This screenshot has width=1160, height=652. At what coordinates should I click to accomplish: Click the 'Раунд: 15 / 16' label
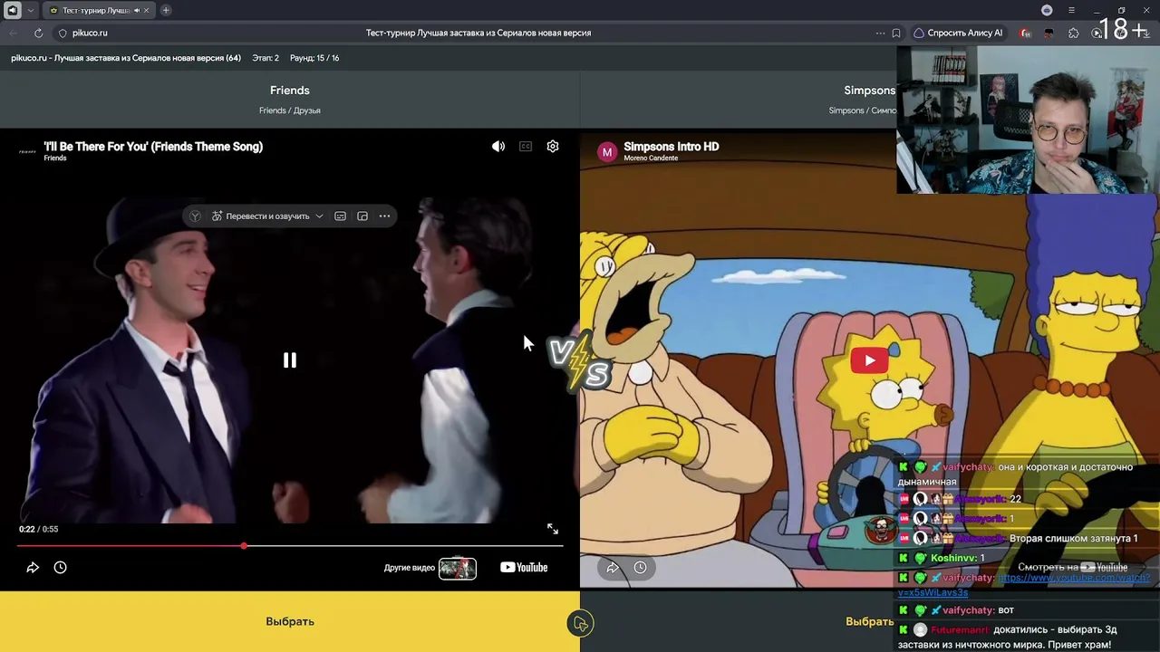[x=314, y=58]
